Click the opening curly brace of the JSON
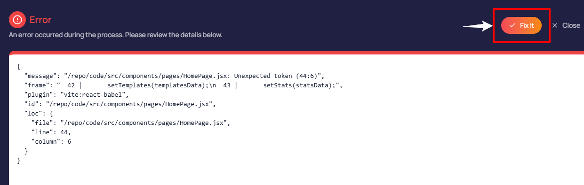Screen dimensions: 584x185 click(18, 66)
